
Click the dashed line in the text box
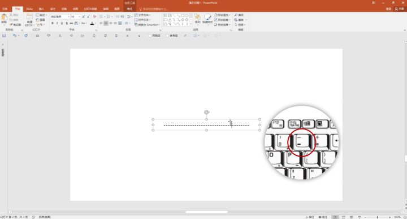coord(206,125)
